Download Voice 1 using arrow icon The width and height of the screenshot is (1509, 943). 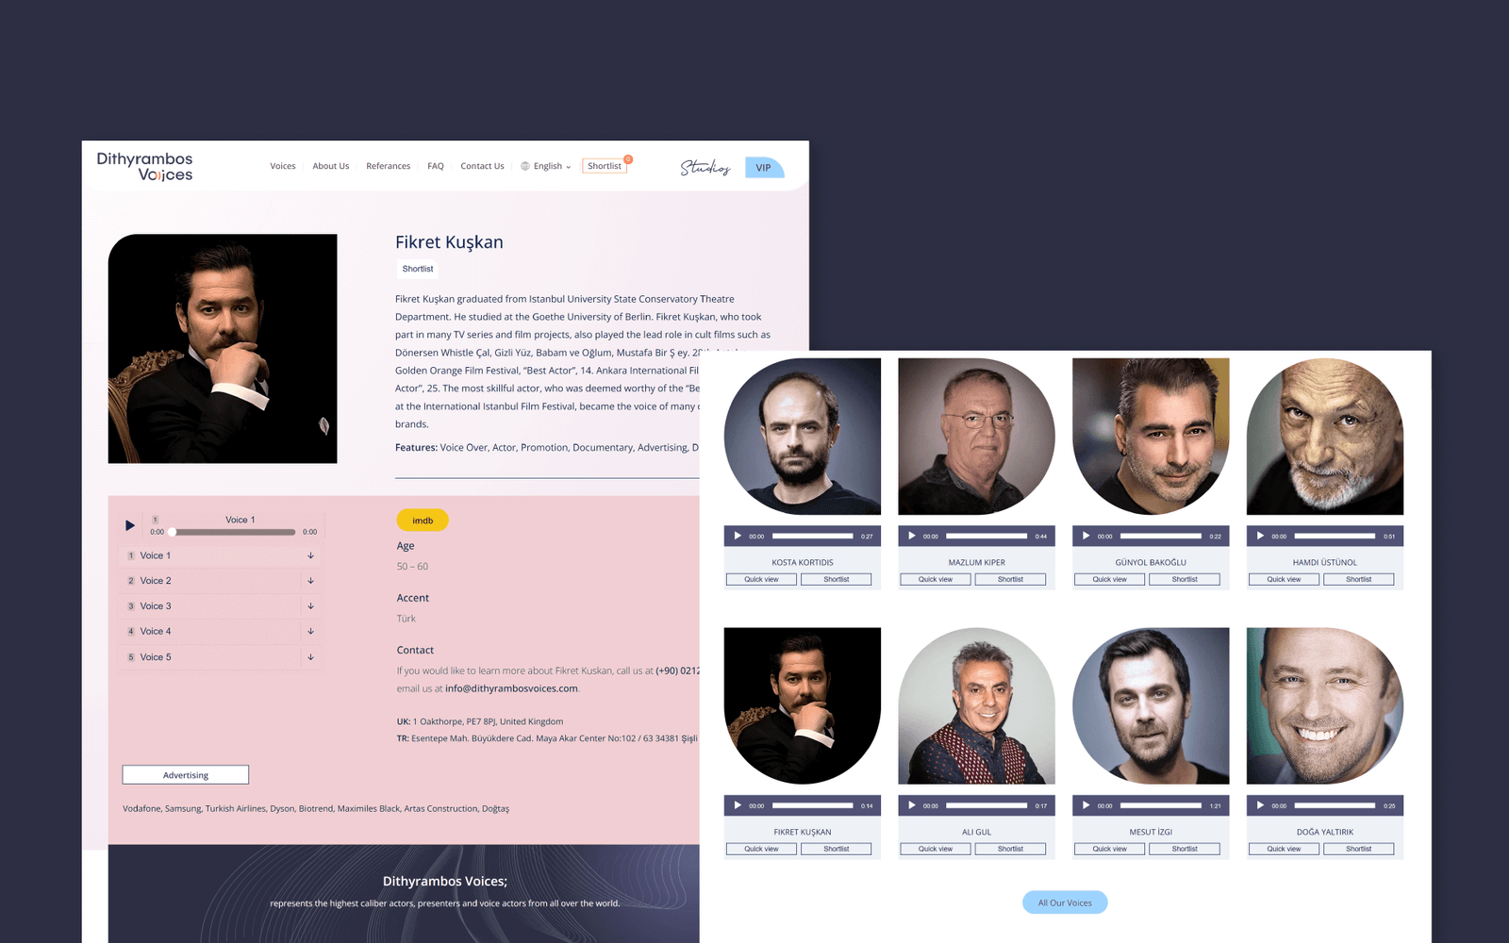coord(310,555)
